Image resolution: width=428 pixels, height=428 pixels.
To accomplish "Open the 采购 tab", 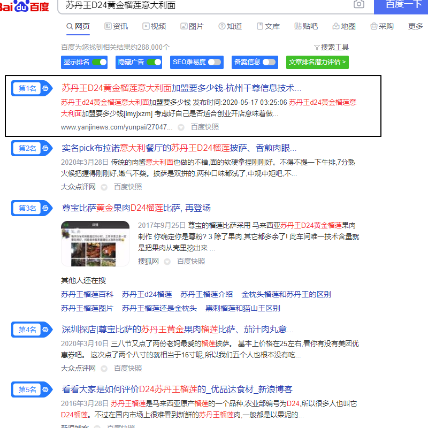I will (382, 26).
